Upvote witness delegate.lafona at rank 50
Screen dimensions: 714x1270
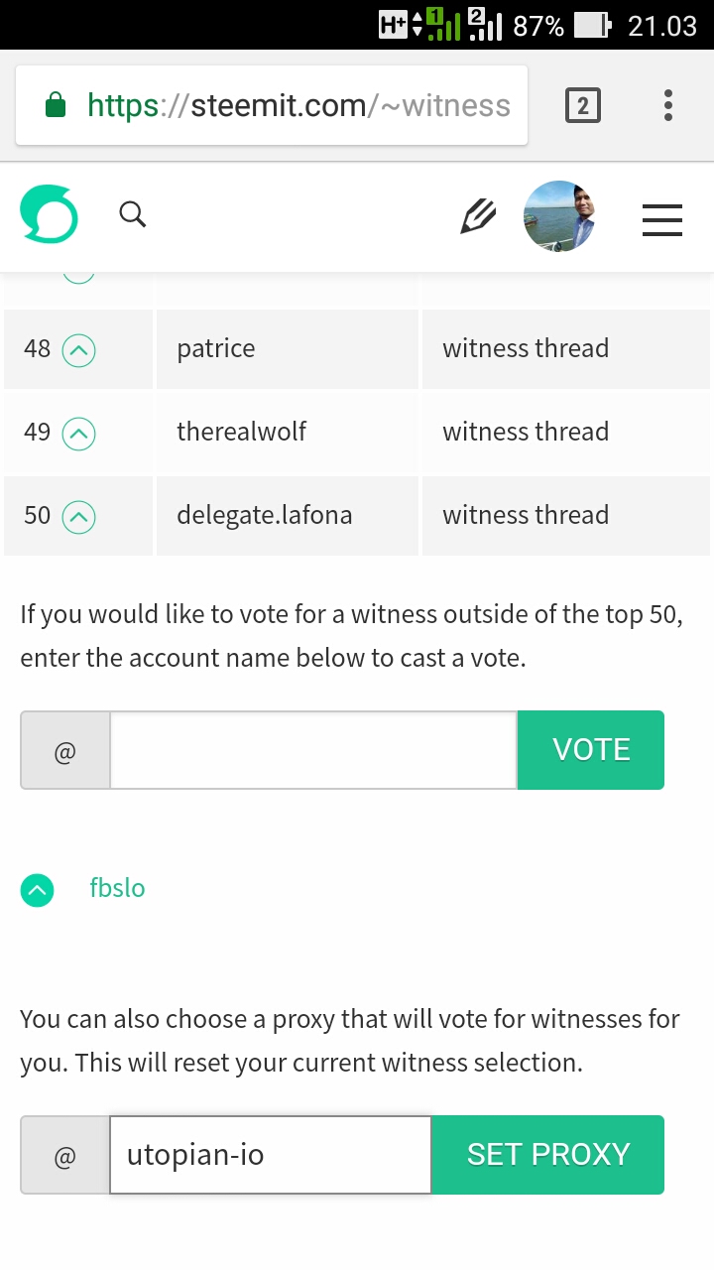click(79, 516)
